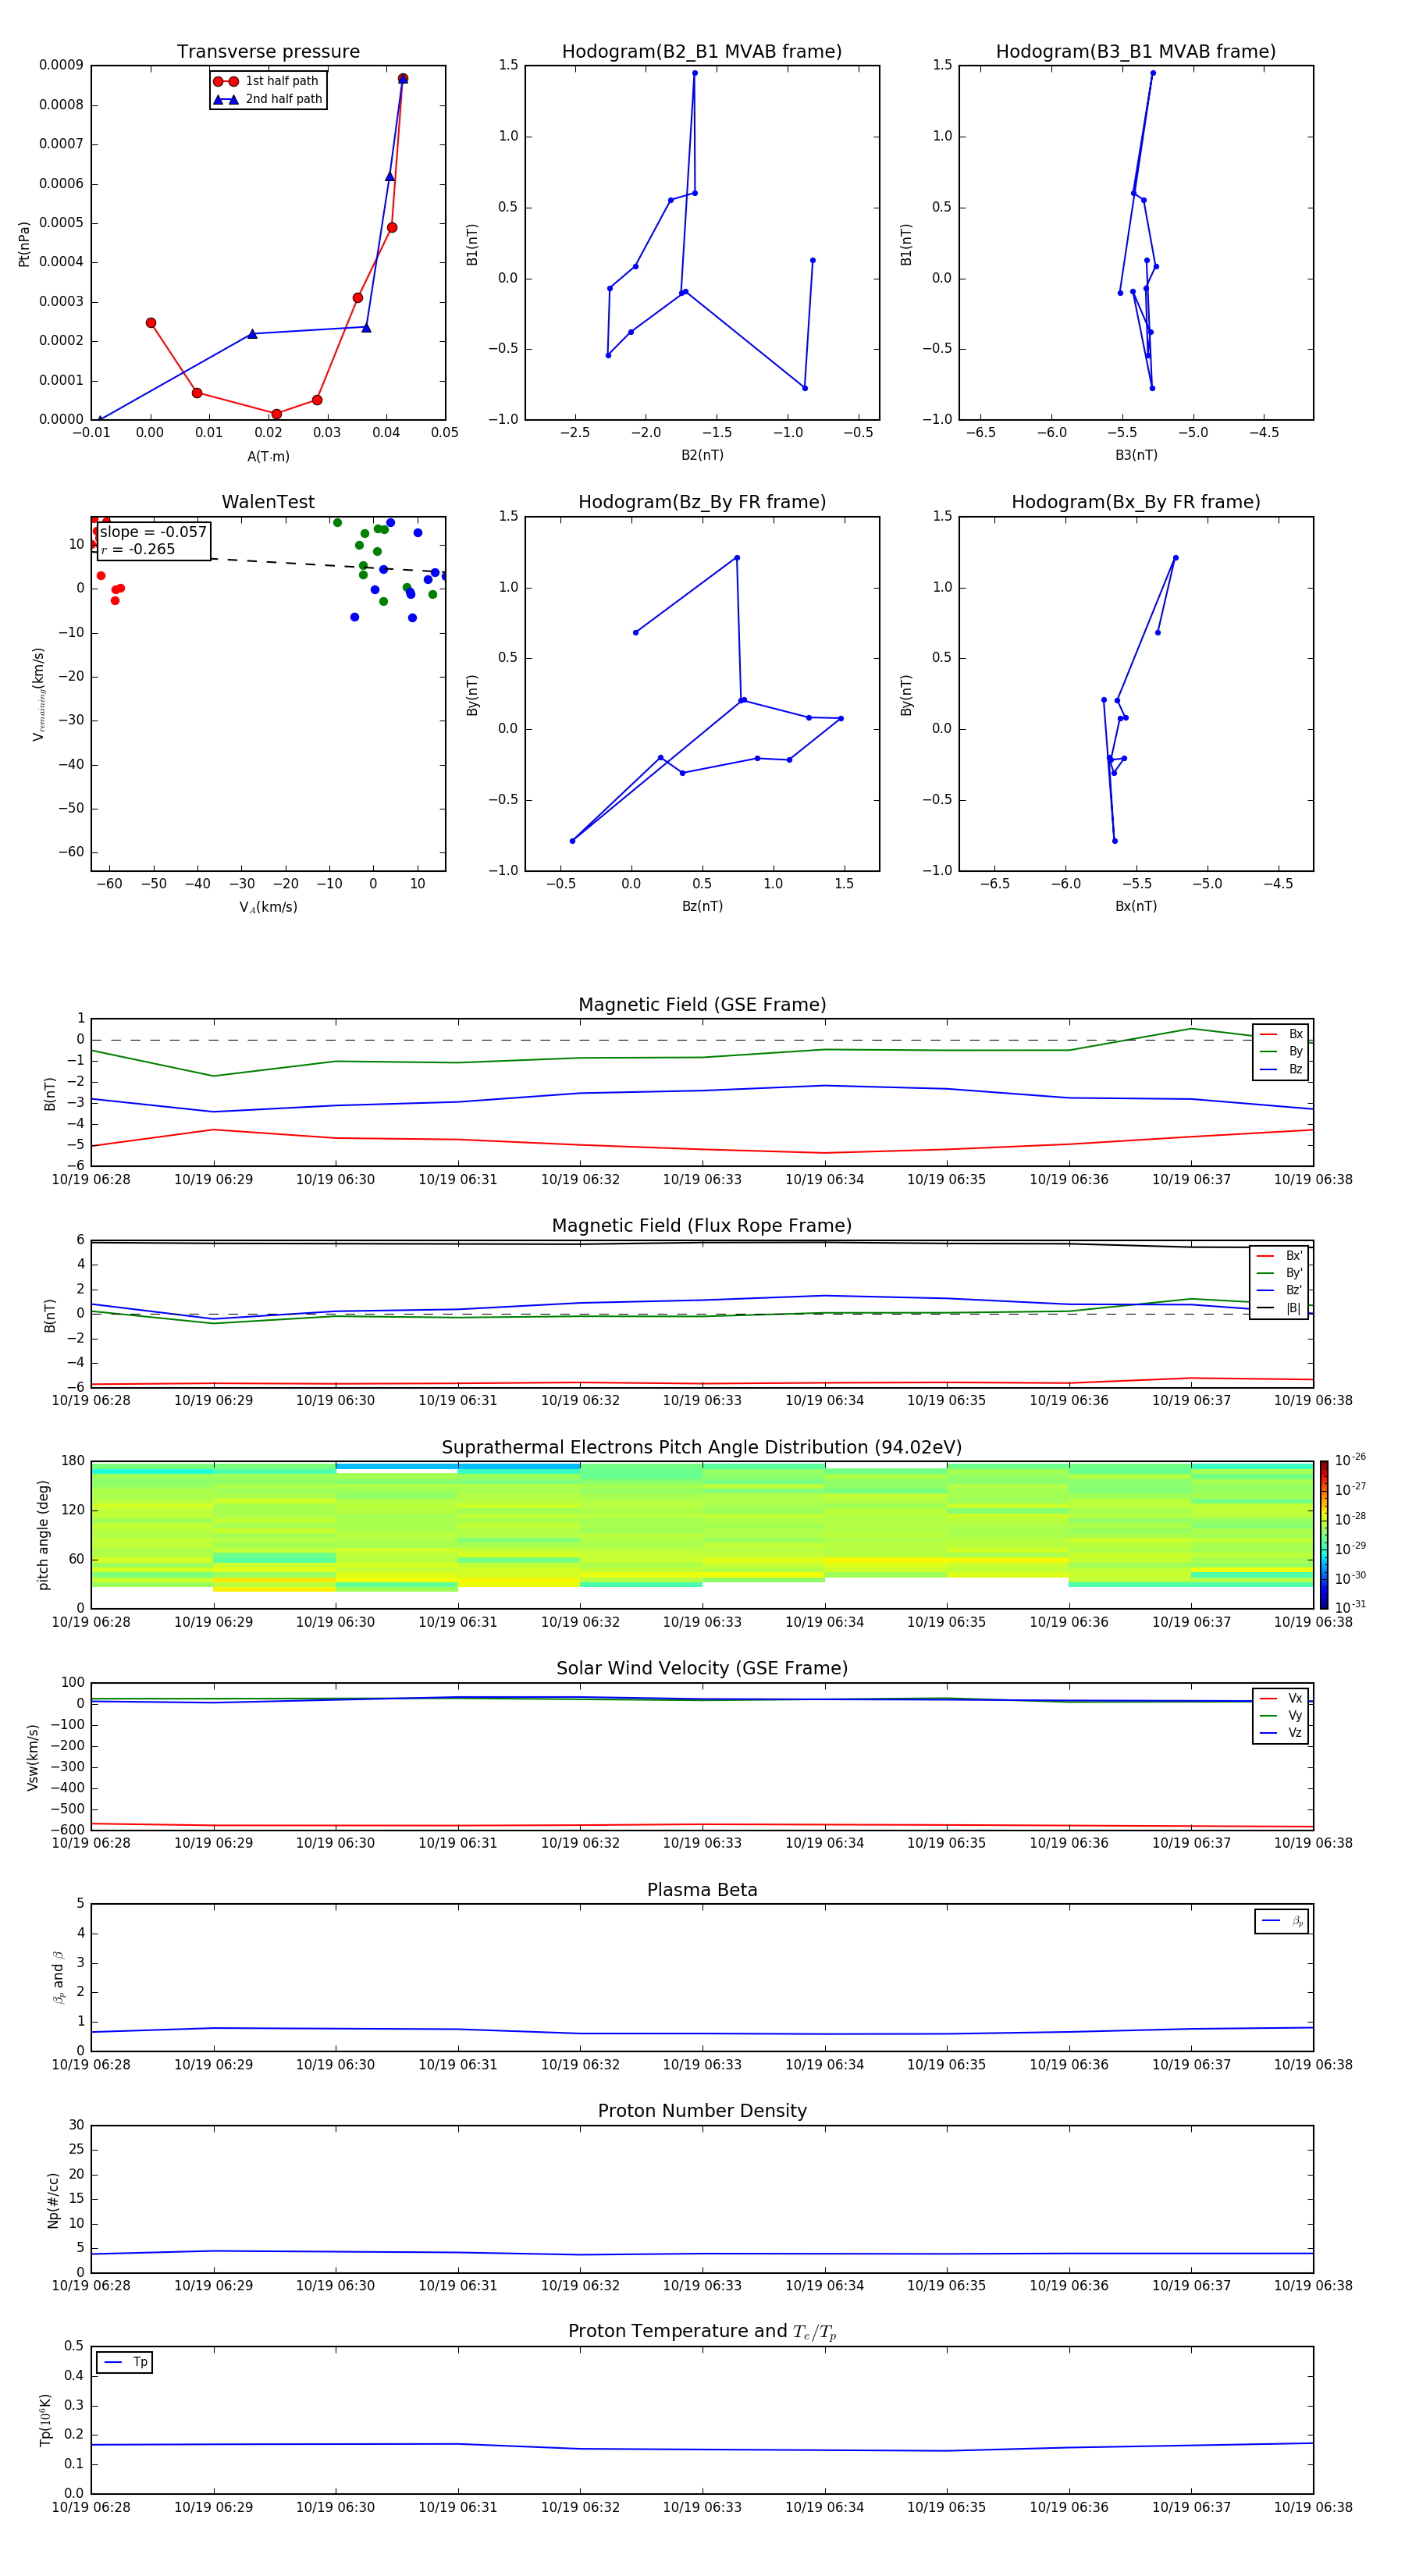Click the 'r = -0.265' annotation text

(138, 549)
